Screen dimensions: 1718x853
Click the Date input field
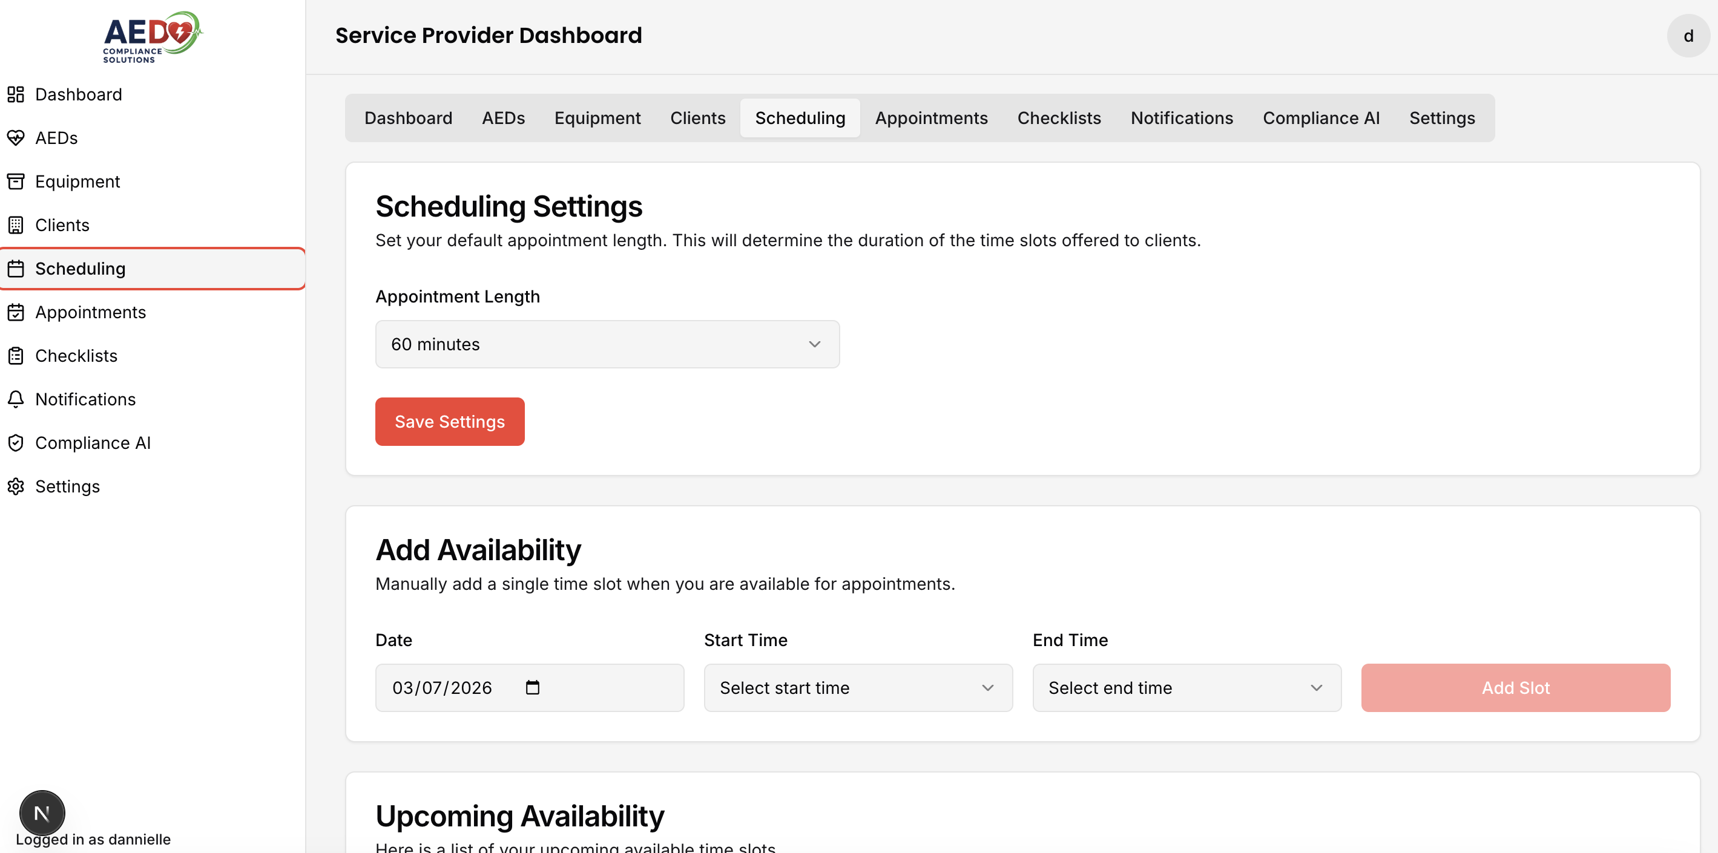[x=453, y=688]
